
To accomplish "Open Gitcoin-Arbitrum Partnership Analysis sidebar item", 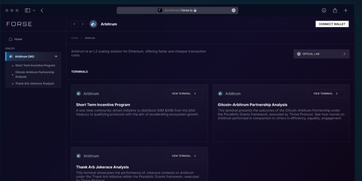I will click(35, 75).
